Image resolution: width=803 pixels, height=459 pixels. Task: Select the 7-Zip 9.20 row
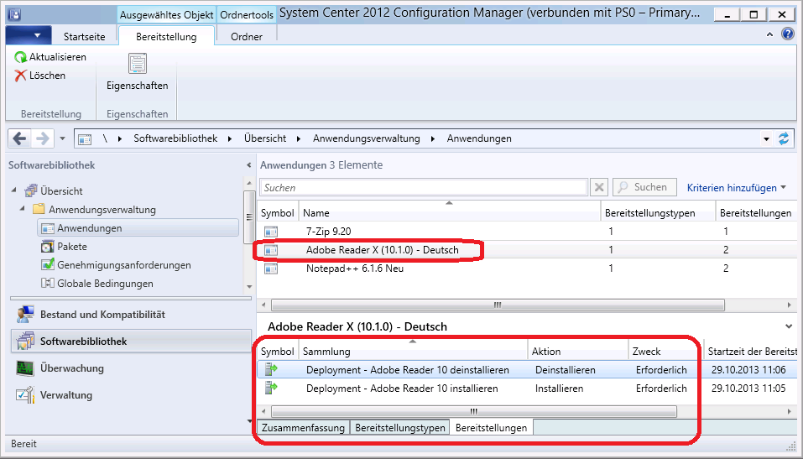pos(527,232)
